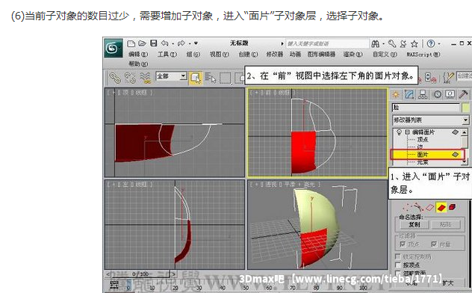The width and height of the screenshot is (472, 293).
Task: Toggle the 按顶点 checkbox
Action: [x=397, y=265]
